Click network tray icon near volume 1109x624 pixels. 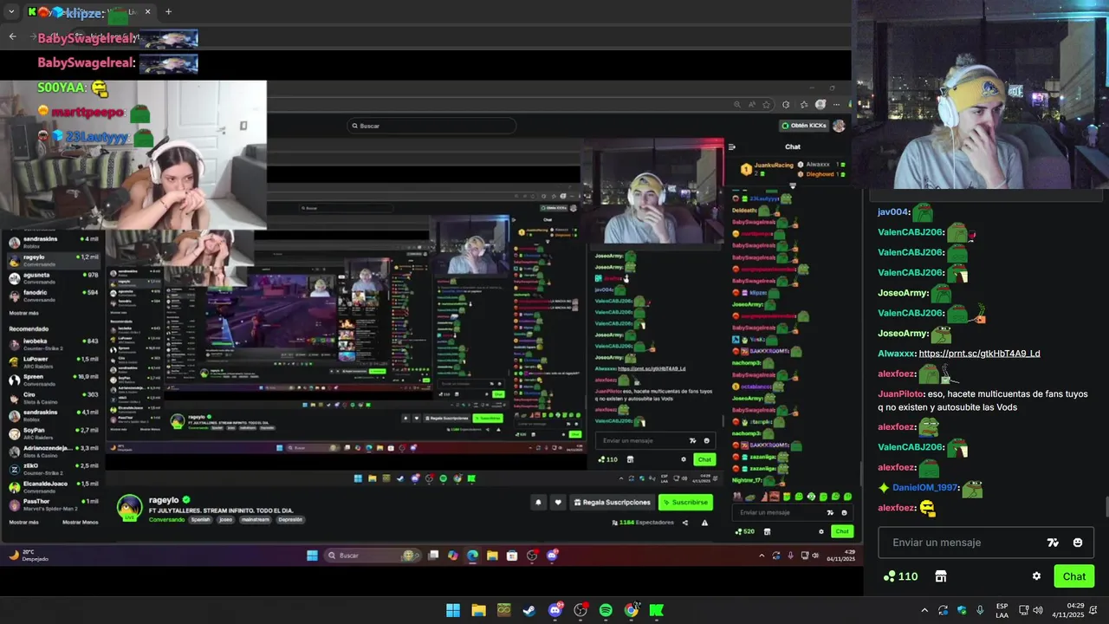(1023, 610)
